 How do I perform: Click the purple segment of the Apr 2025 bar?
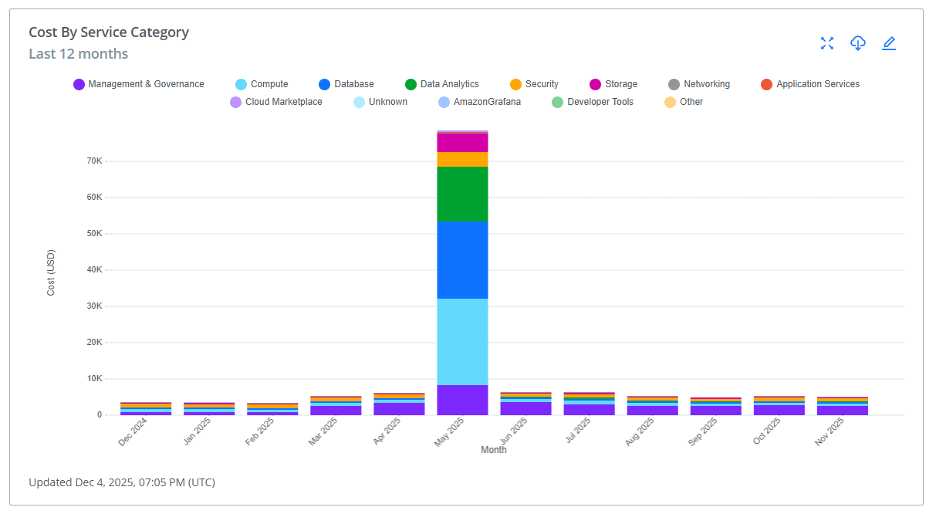pos(399,409)
